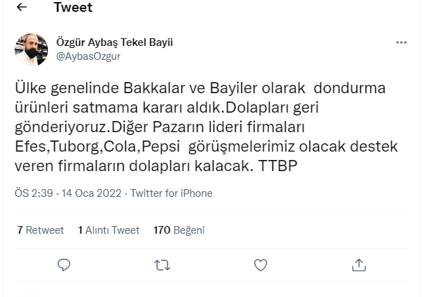440x297 pixels.
Task: Show the 1 Alıntı Tweet quotes
Action: point(108,230)
